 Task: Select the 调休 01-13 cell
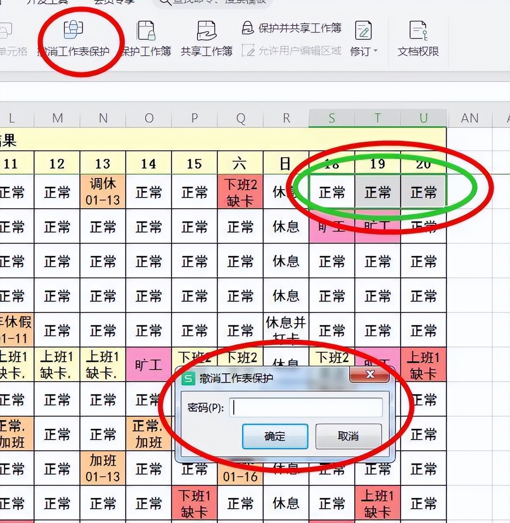[103, 191]
